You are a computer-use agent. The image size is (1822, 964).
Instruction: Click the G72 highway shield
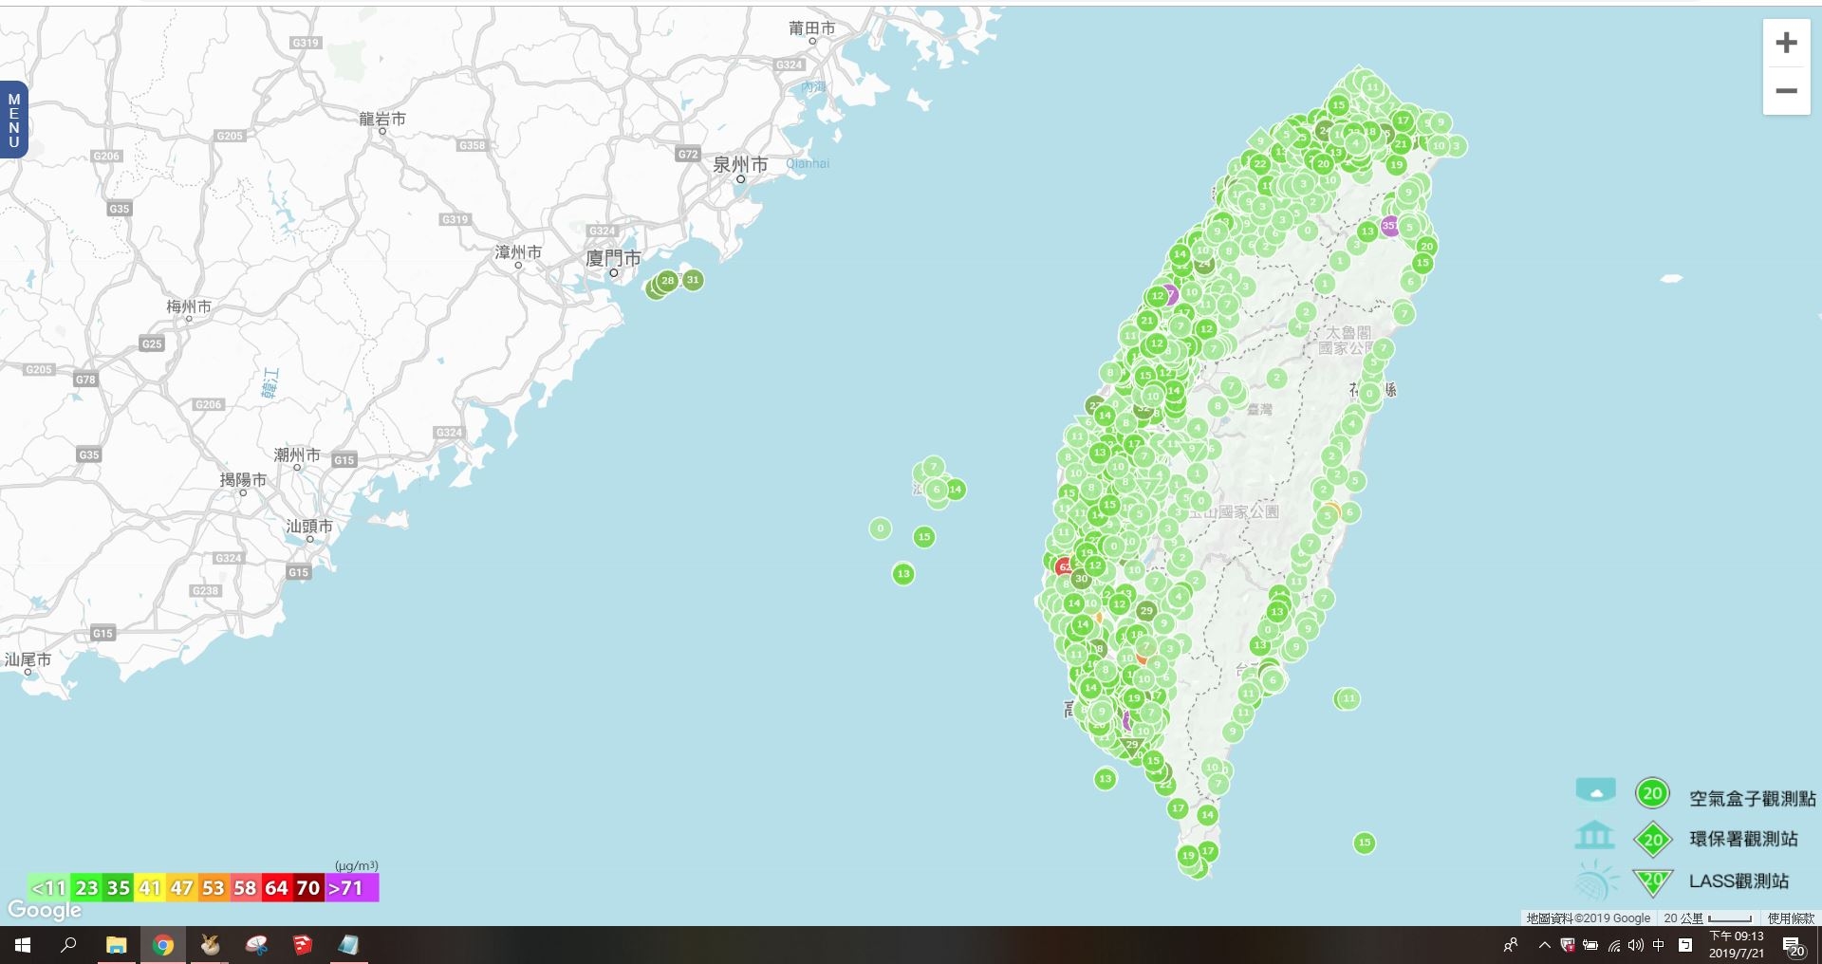[x=688, y=154]
